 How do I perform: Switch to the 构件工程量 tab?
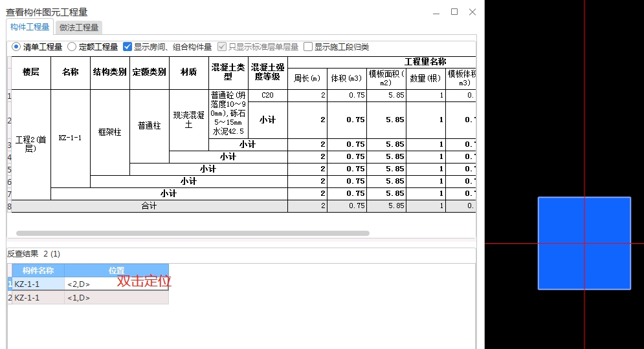[30, 27]
